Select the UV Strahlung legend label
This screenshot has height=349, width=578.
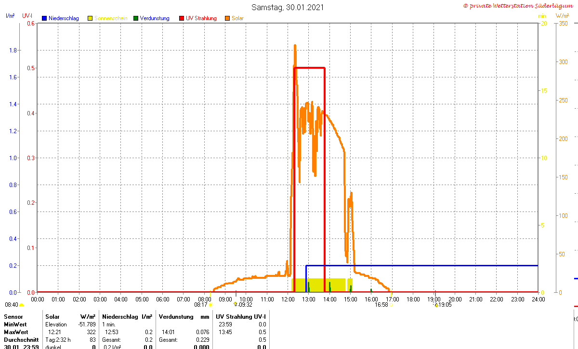click(201, 18)
